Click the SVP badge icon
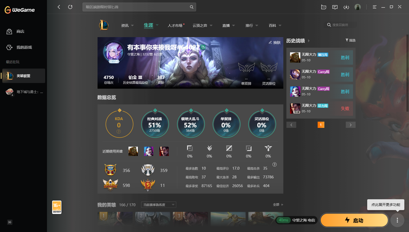The height and width of the screenshot is (232, 409). tap(148, 170)
